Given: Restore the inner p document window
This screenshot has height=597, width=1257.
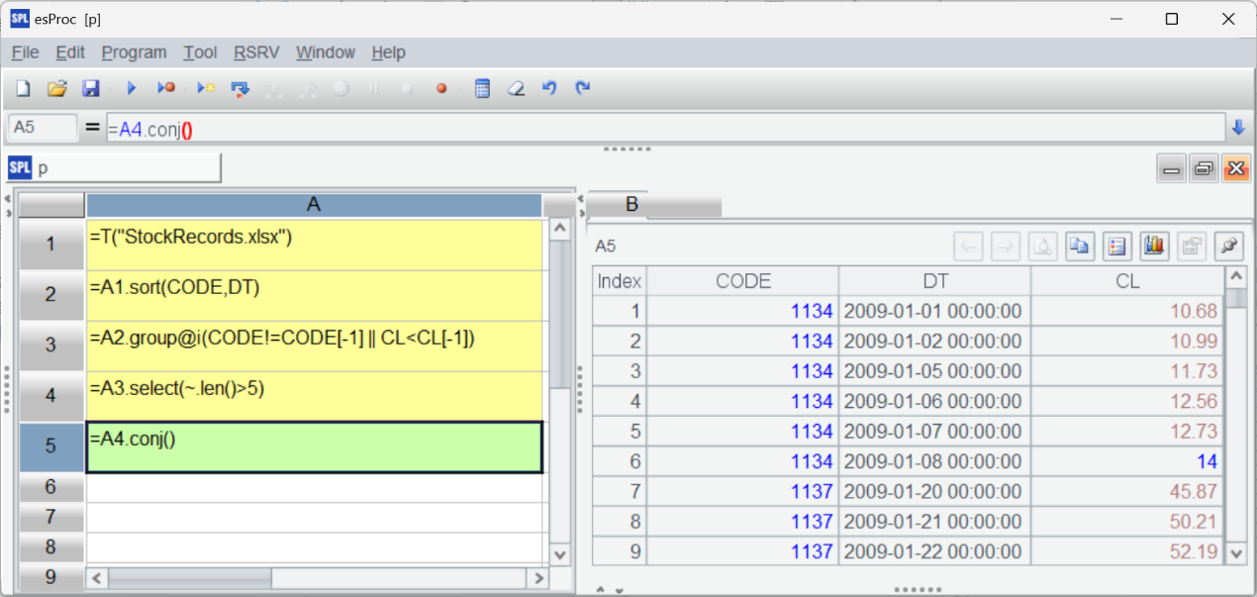Looking at the screenshot, I should pyautogui.click(x=1204, y=169).
